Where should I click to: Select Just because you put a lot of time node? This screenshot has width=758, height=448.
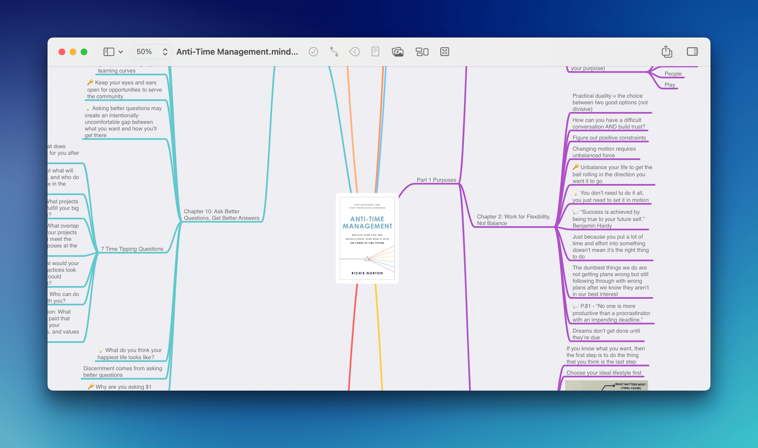click(610, 247)
